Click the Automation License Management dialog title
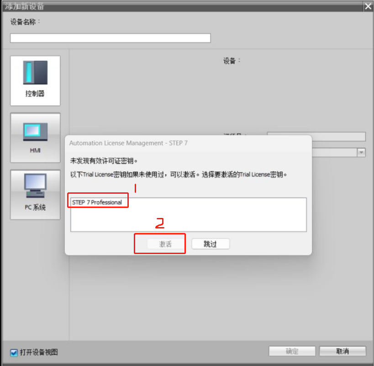The width and height of the screenshot is (374, 366). 128,143
